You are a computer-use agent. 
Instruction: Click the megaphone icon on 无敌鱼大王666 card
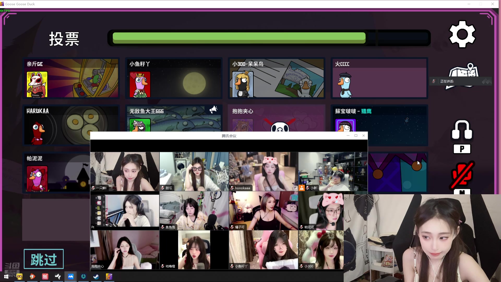tap(213, 110)
